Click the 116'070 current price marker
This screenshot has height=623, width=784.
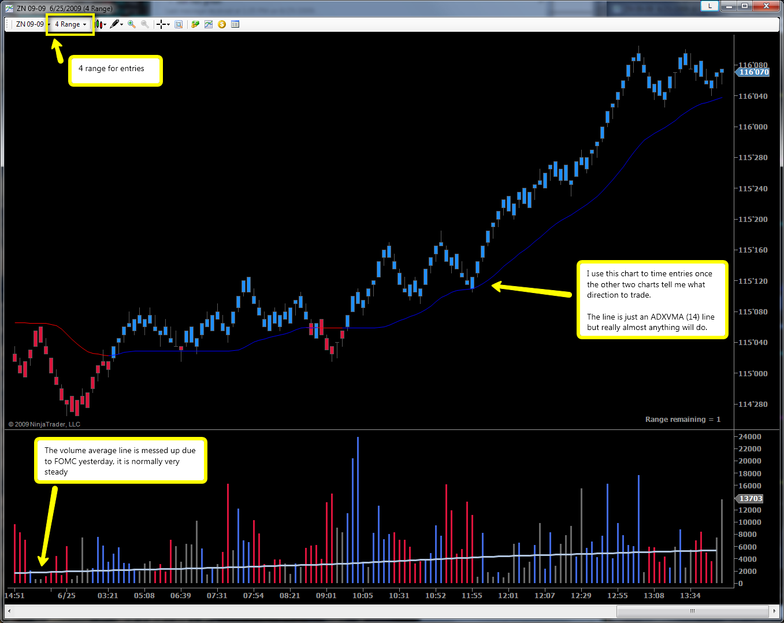pyautogui.click(x=753, y=72)
